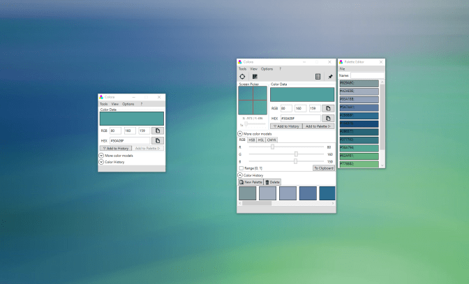The image size is (469, 284).
Task: Select the RGB color model tab
Action: (x=242, y=140)
